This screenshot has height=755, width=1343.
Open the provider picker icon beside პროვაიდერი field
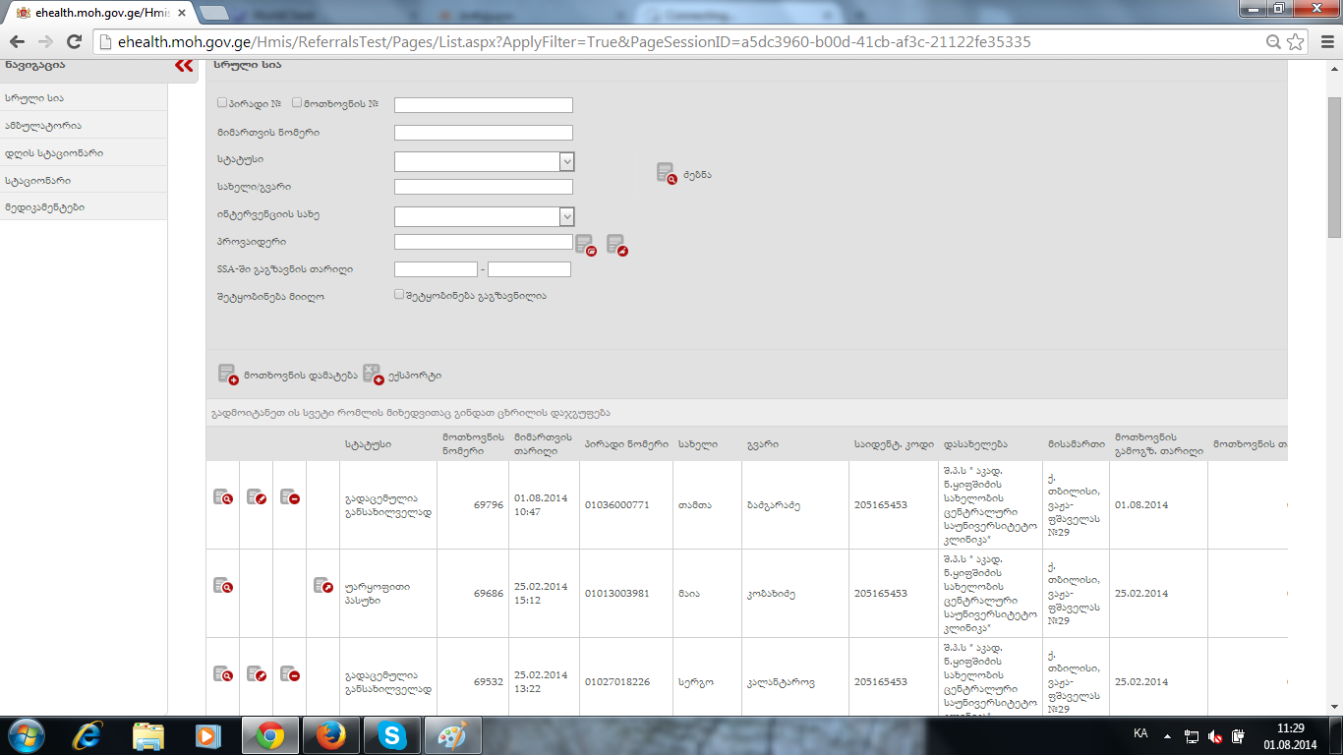585,245
